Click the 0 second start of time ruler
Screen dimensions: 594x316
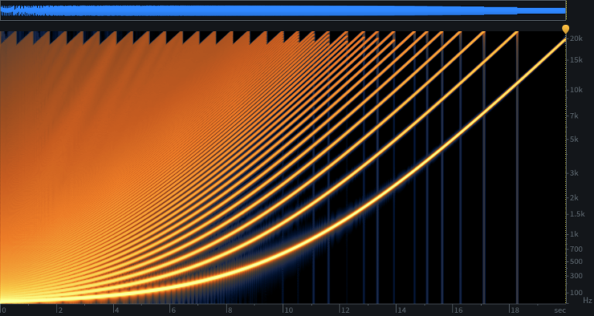(3, 310)
